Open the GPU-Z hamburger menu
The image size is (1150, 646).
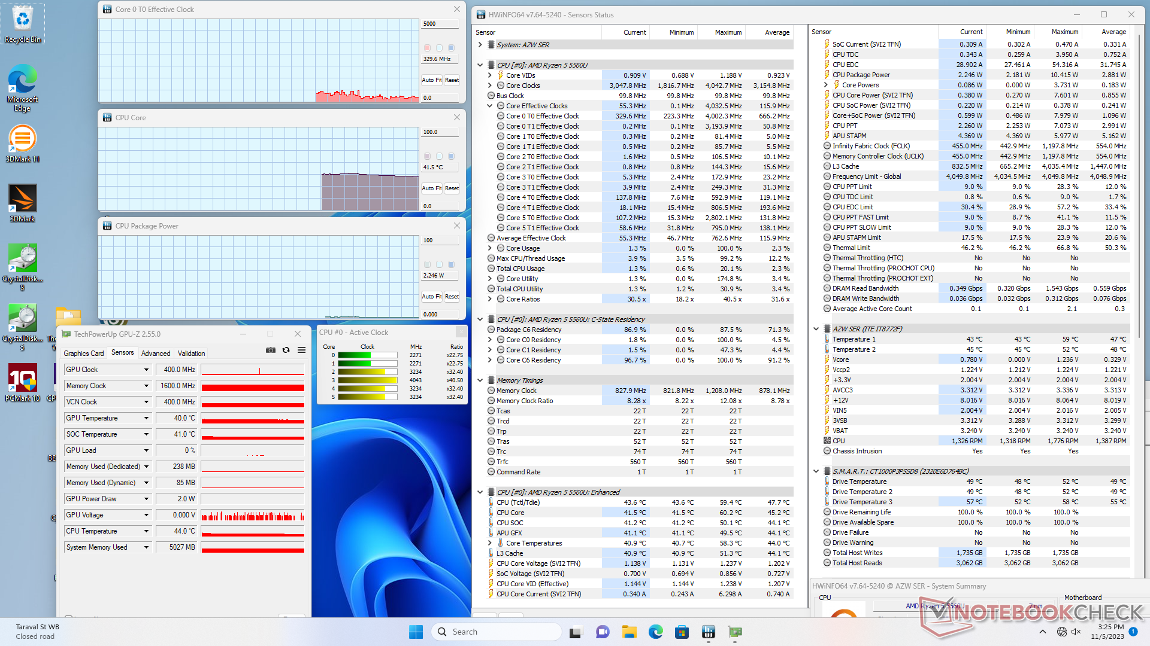point(302,350)
